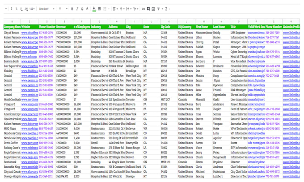Open the cell borders tool
This screenshot has width=304, height=182.
pyautogui.click(x=99, y=9)
